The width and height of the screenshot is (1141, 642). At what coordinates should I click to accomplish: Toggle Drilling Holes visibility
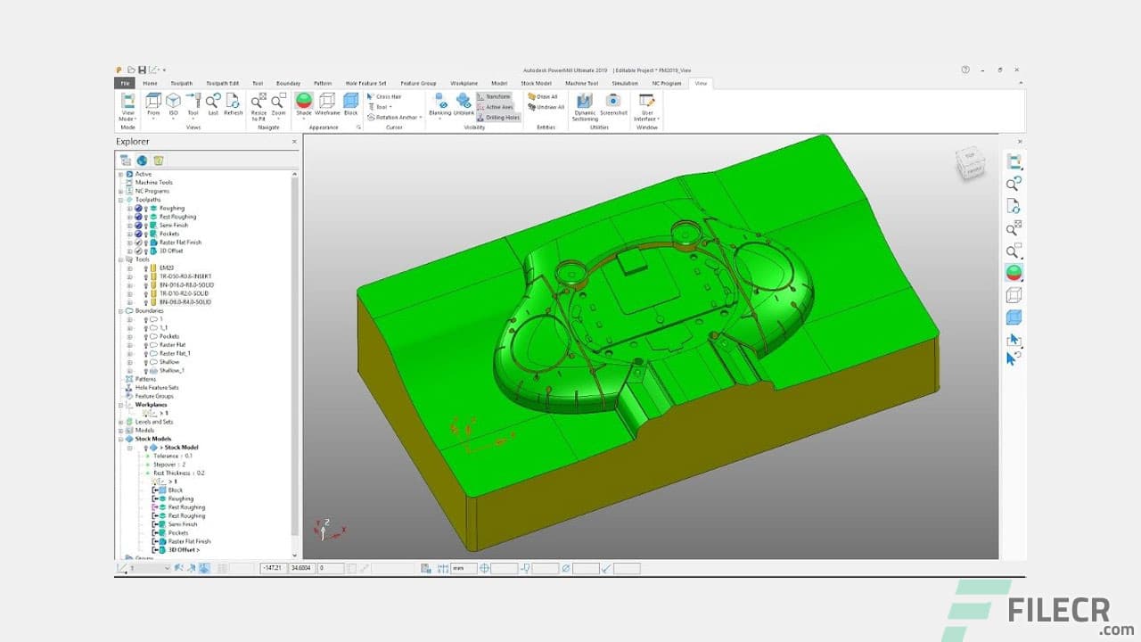[498, 117]
